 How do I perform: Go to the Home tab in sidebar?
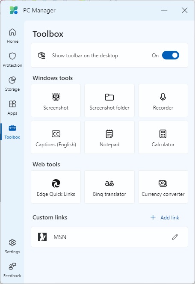point(12,35)
